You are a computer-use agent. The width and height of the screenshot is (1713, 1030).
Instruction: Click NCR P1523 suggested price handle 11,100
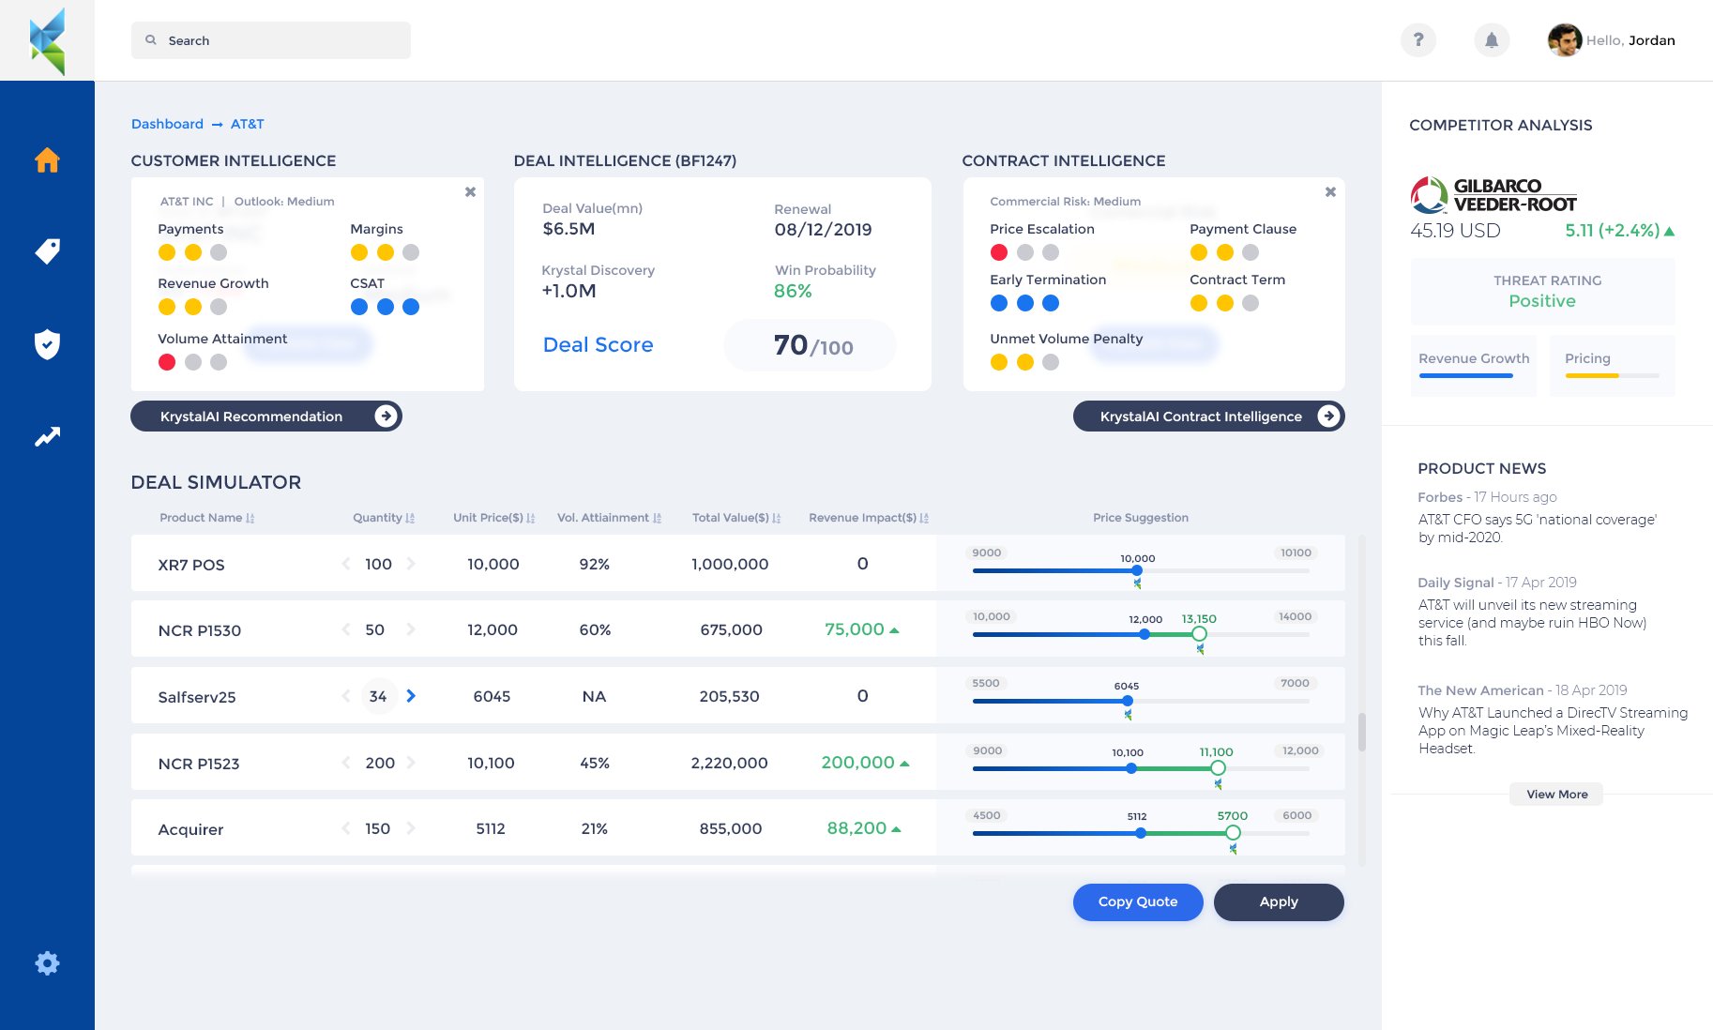[x=1218, y=768]
